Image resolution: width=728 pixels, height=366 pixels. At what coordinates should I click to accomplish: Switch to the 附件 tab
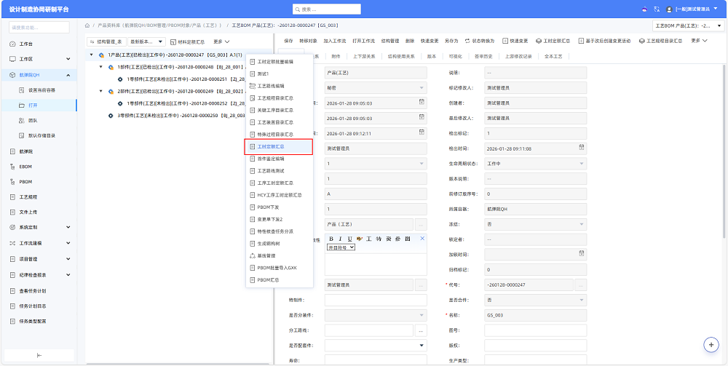point(335,56)
